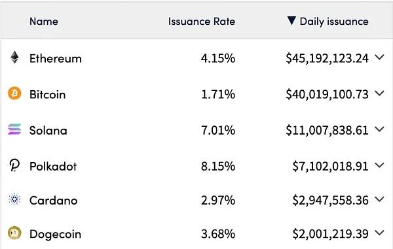
Task: Click the Solana gradient logo icon
Action: click(x=14, y=129)
